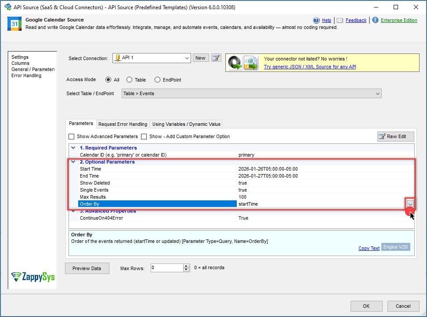Screen dimensions: 427x317
Task: Open the Select Connection dropdown
Action: (187, 58)
